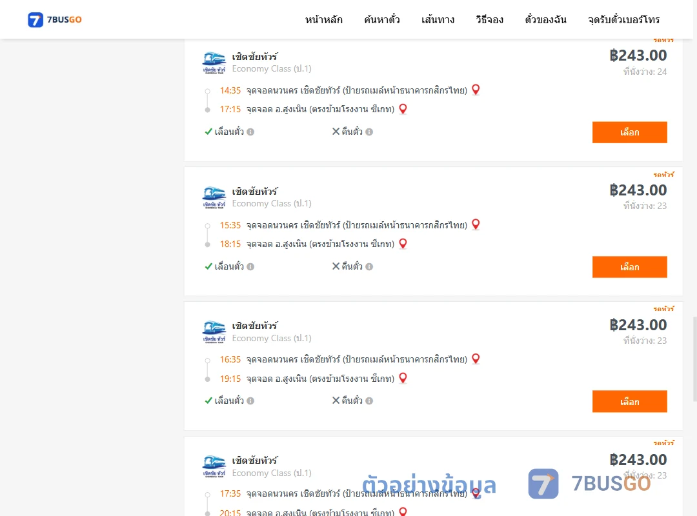Click the 7BUSGO logo in header
The width and height of the screenshot is (697, 516).
pos(55,19)
